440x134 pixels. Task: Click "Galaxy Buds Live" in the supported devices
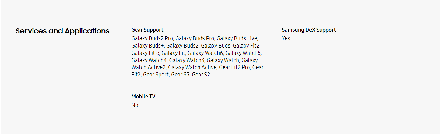(237, 38)
